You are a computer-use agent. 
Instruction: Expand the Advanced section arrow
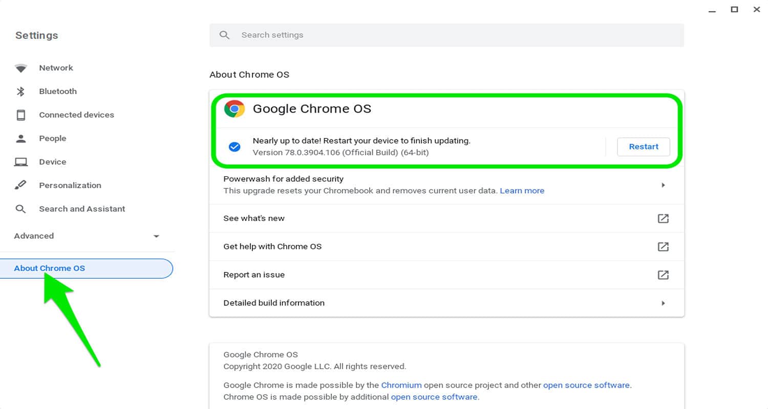click(156, 236)
